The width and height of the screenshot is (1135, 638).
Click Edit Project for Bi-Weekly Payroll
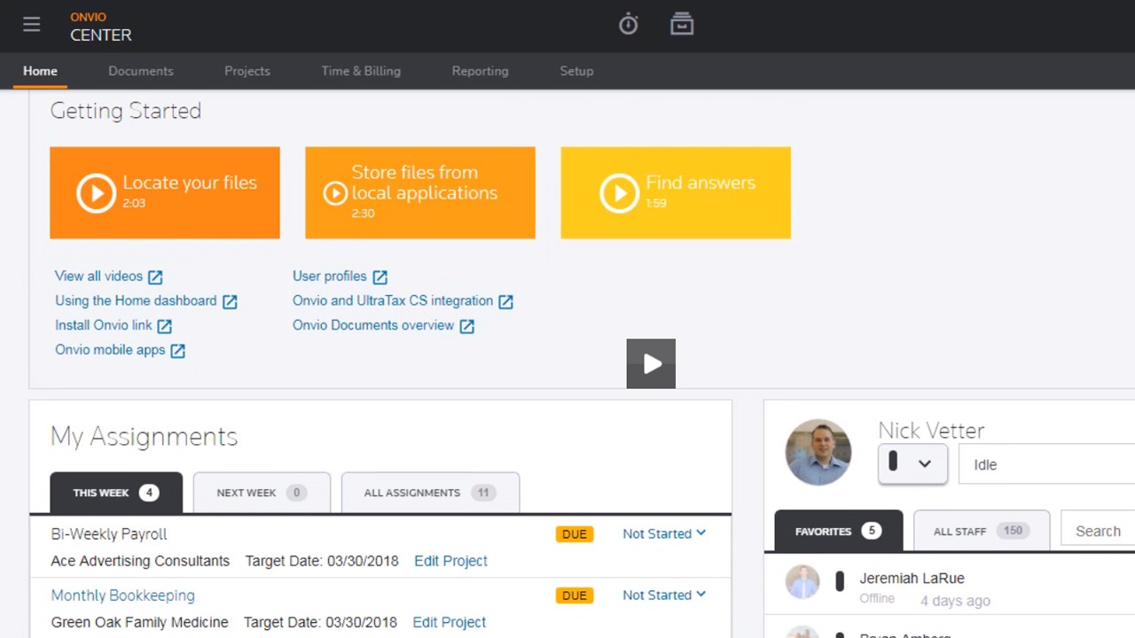pos(450,561)
